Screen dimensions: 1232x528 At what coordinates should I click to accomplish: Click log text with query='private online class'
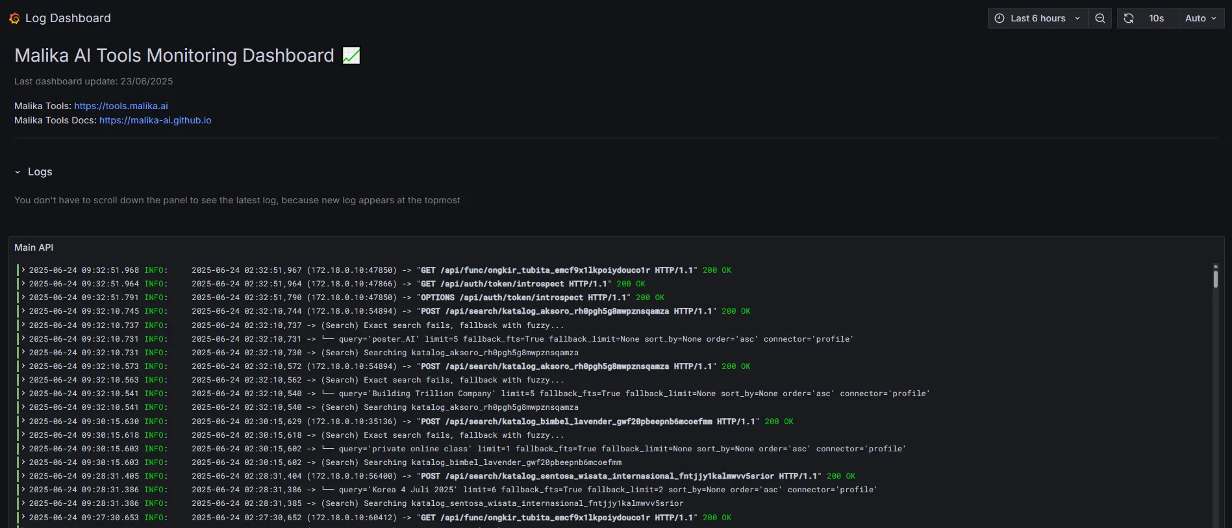(549, 449)
